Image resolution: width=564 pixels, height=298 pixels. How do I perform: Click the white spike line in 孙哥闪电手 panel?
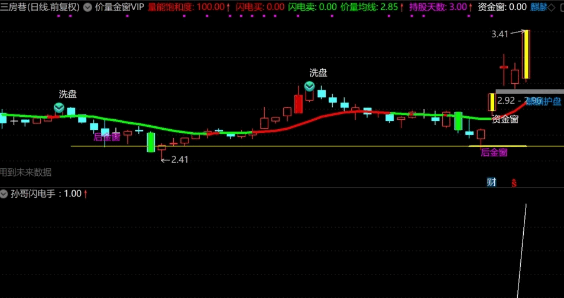(x=522, y=251)
